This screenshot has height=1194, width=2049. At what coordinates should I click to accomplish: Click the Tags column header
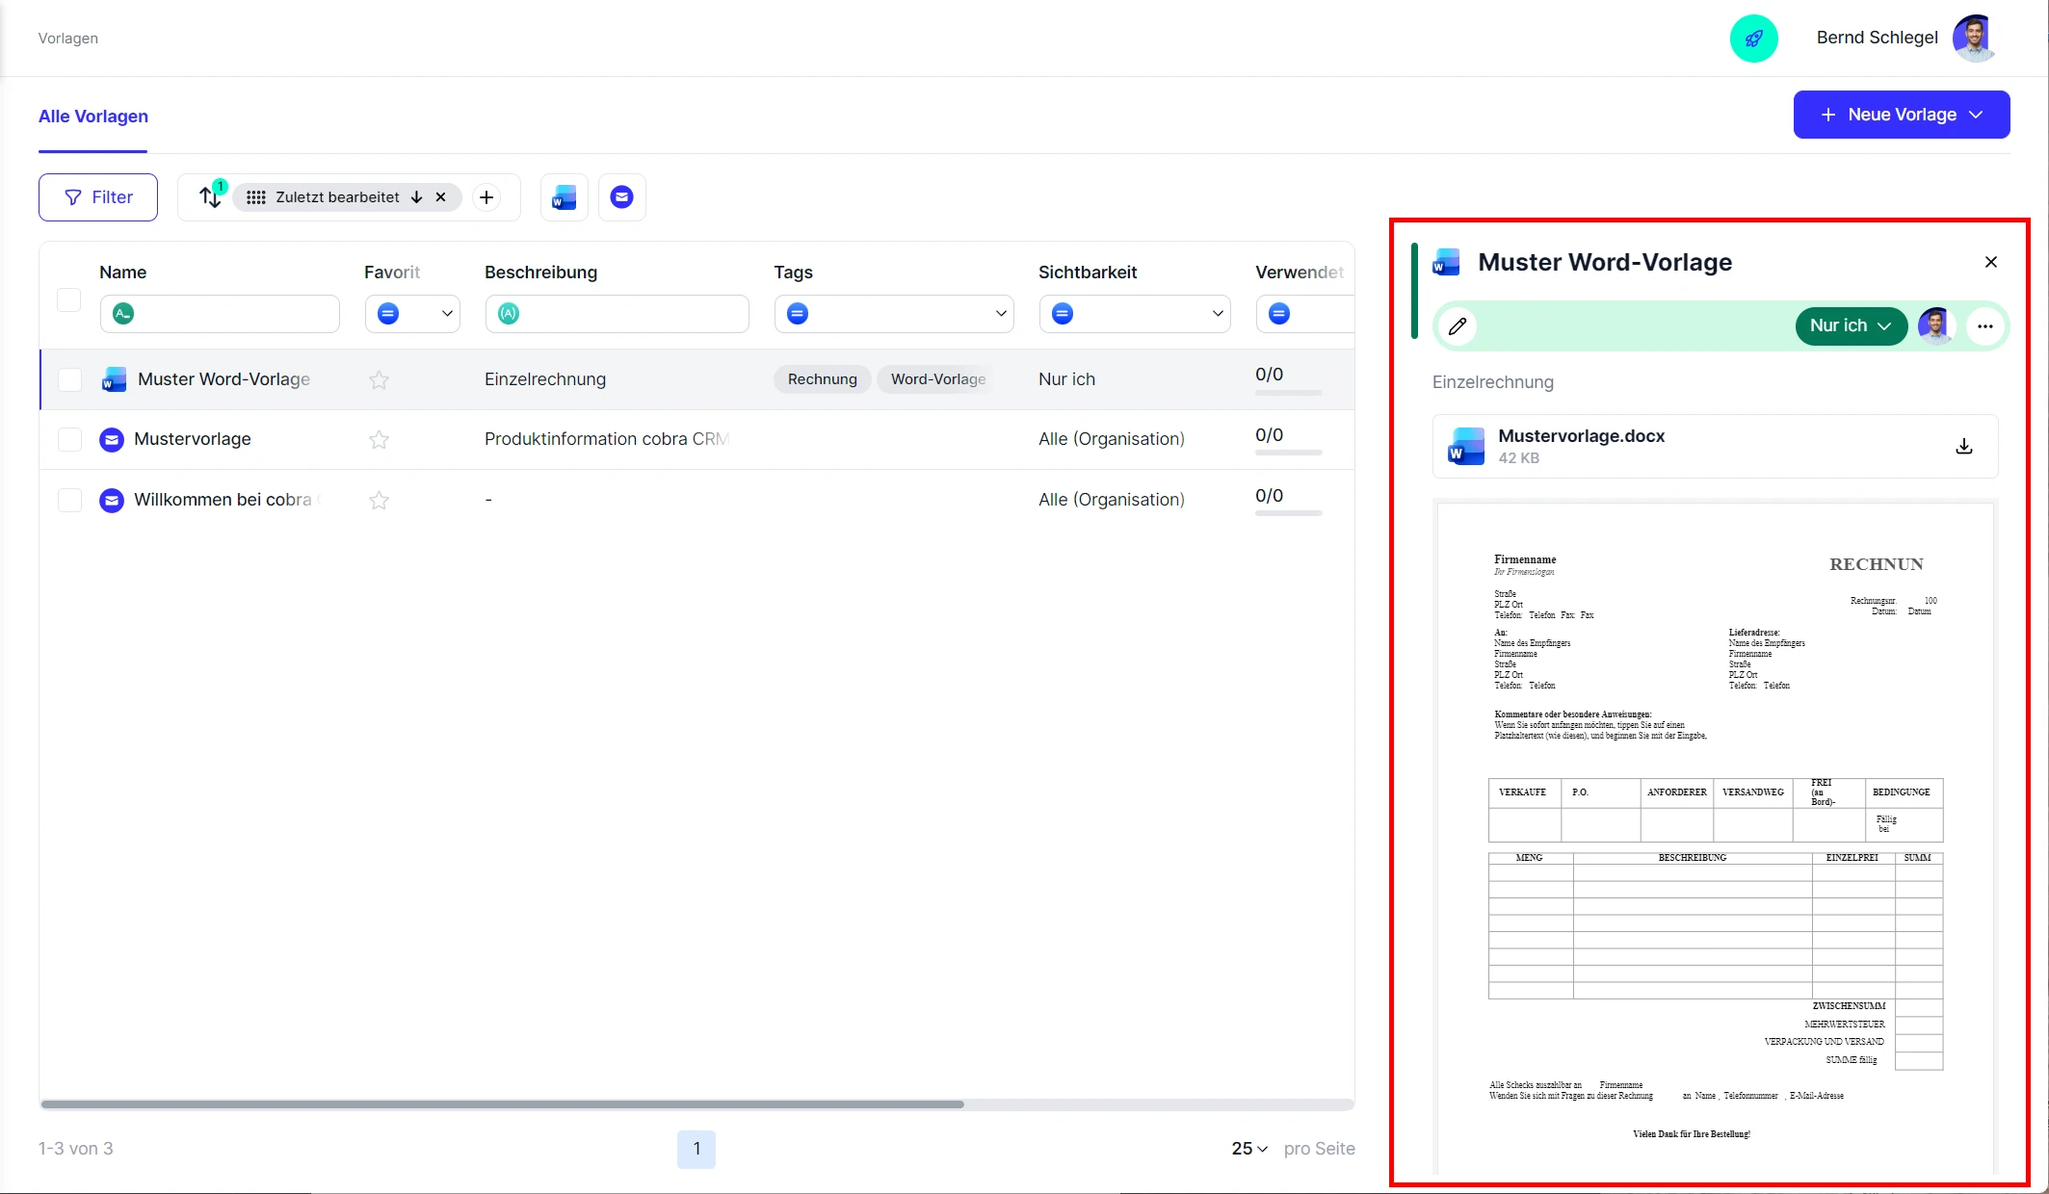[x=794, y=273]
